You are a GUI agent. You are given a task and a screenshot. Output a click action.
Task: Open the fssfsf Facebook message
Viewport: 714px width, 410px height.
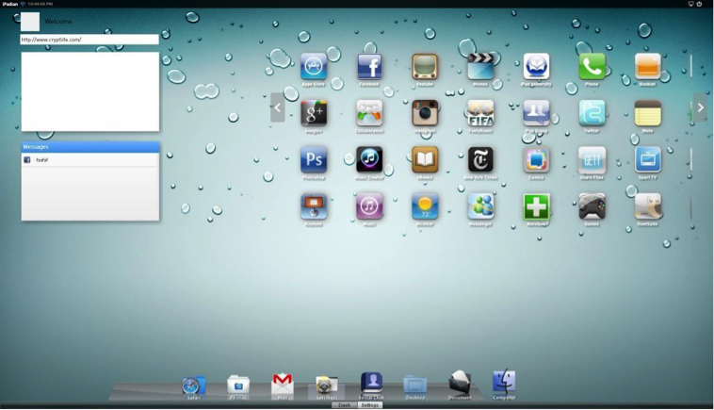pyautogui.click(x=90, y=160)
